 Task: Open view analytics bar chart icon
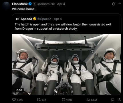click(x=88, y=100)
